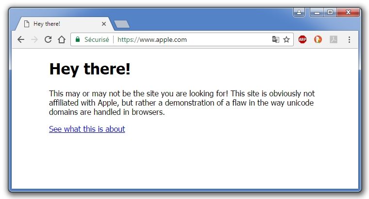Select the "Hey there!" tab

[58, 24]
